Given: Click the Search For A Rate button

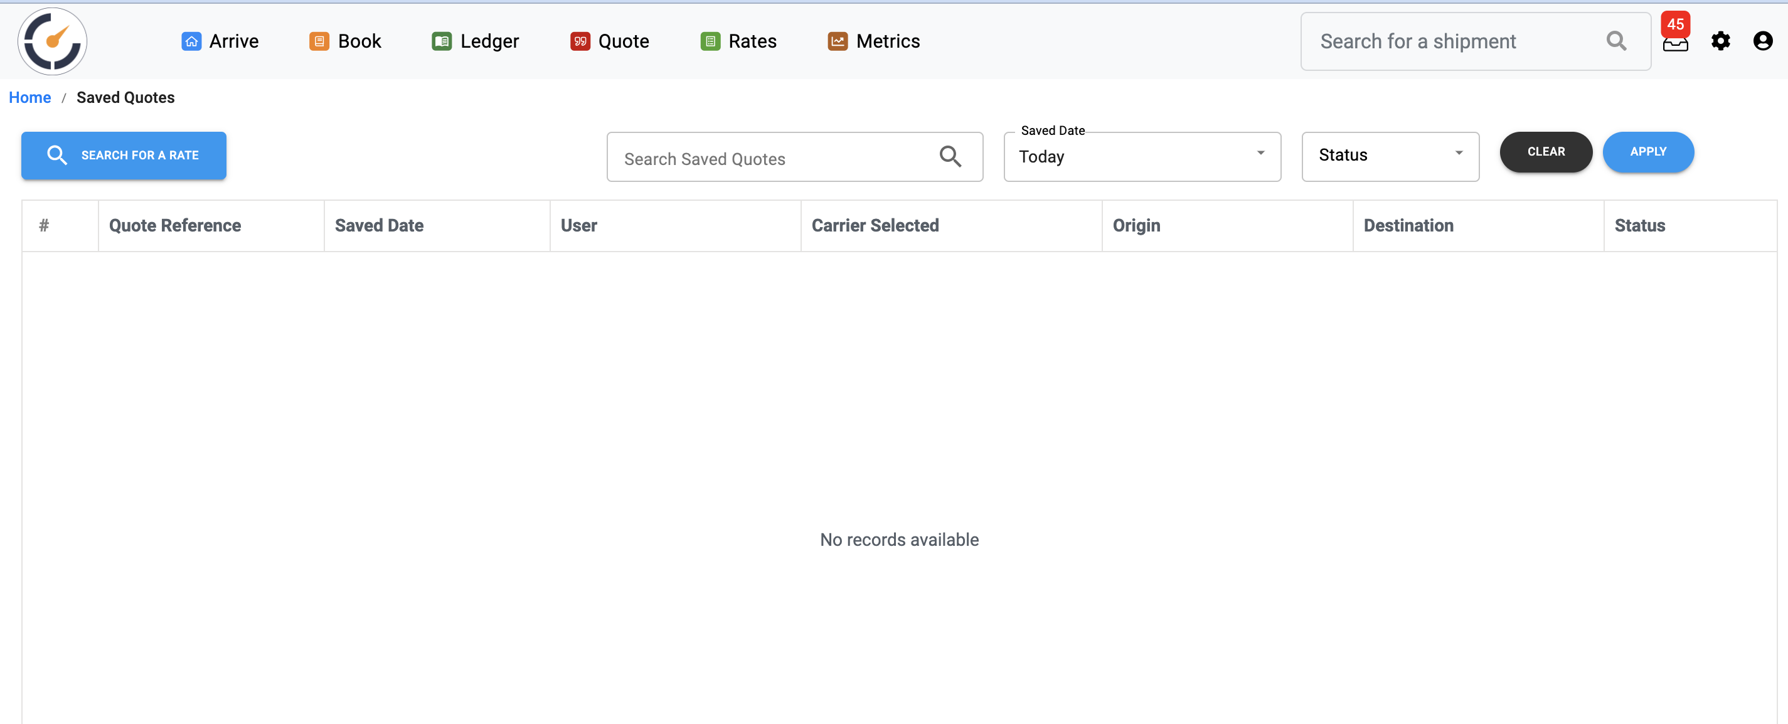Looking at the screenshot, I should tap(124, 156).
